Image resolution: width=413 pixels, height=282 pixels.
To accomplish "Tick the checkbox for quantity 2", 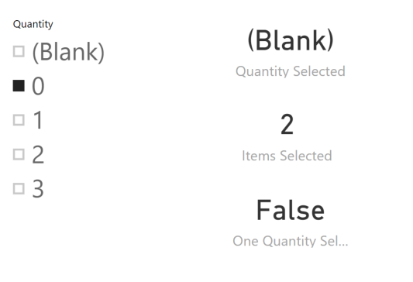I will pyautogui.click(x=19, y=154).
